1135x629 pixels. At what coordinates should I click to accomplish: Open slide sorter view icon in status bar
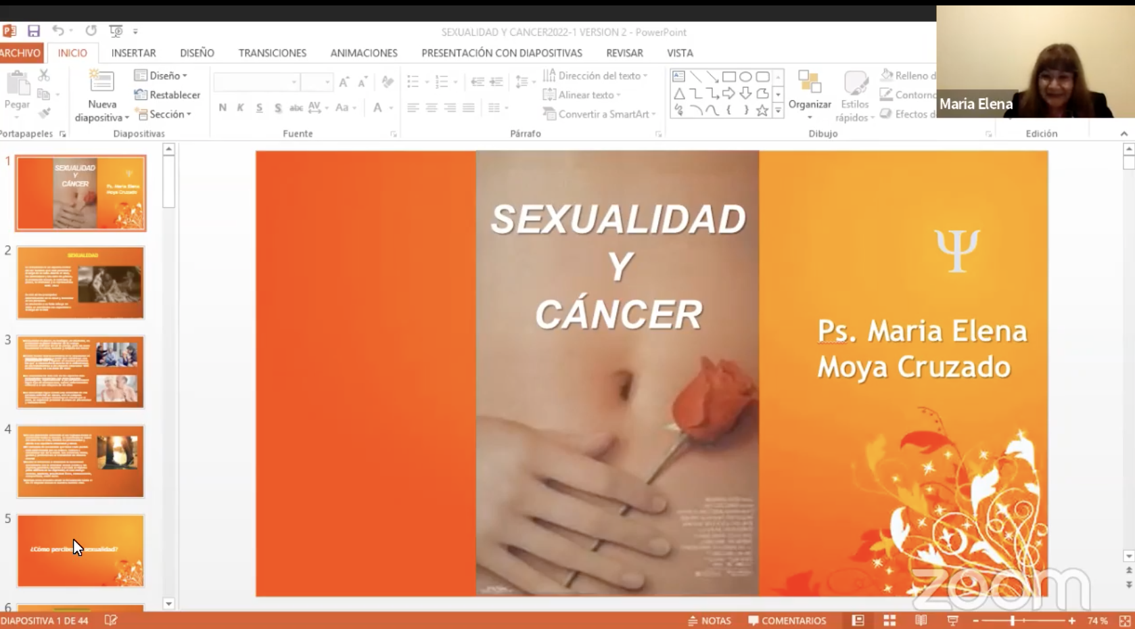tap(889, 620)
